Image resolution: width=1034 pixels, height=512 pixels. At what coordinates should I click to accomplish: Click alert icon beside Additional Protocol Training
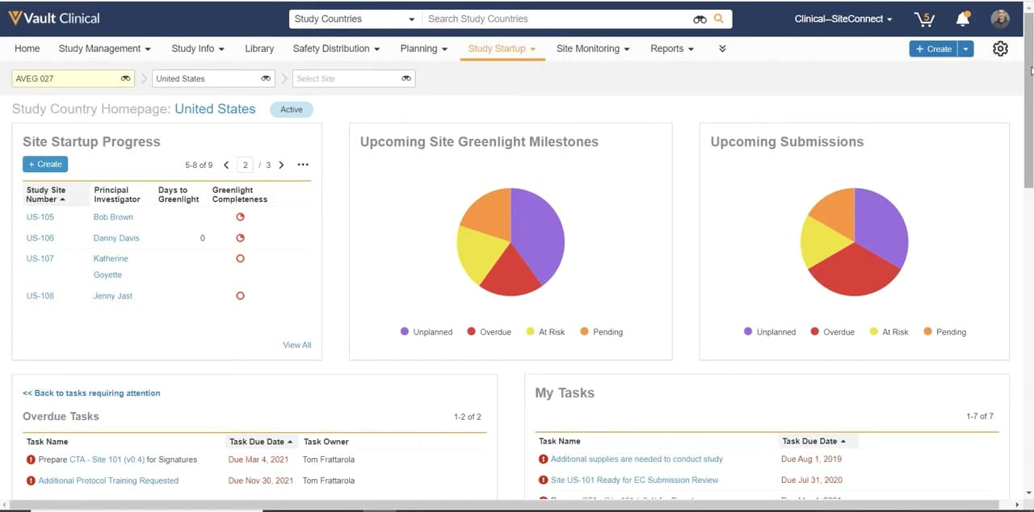point(31,481)
